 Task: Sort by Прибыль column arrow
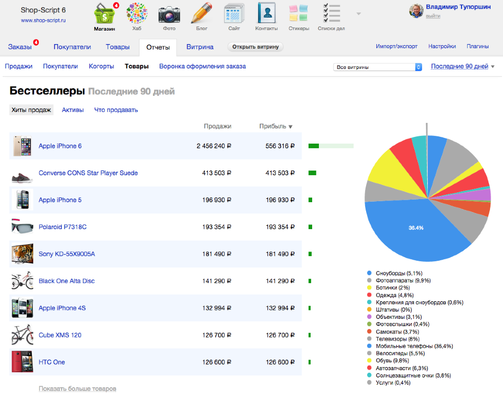[x=290, y=126]
